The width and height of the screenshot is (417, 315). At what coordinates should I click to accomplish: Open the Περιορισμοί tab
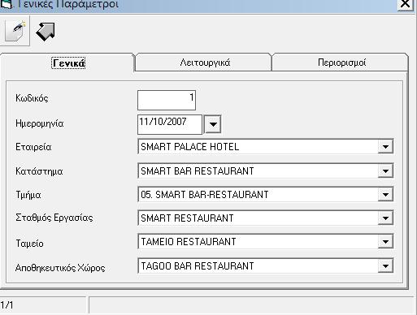point(341,63)
